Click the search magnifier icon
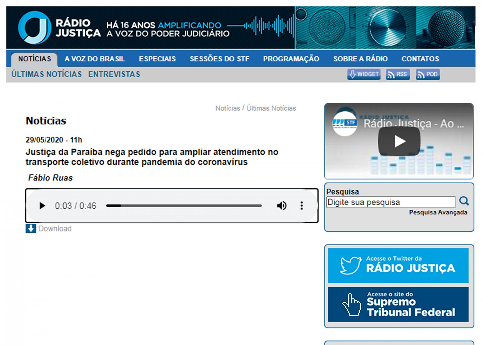The width and height of the screenshot is (483, 345). (464, 201)
